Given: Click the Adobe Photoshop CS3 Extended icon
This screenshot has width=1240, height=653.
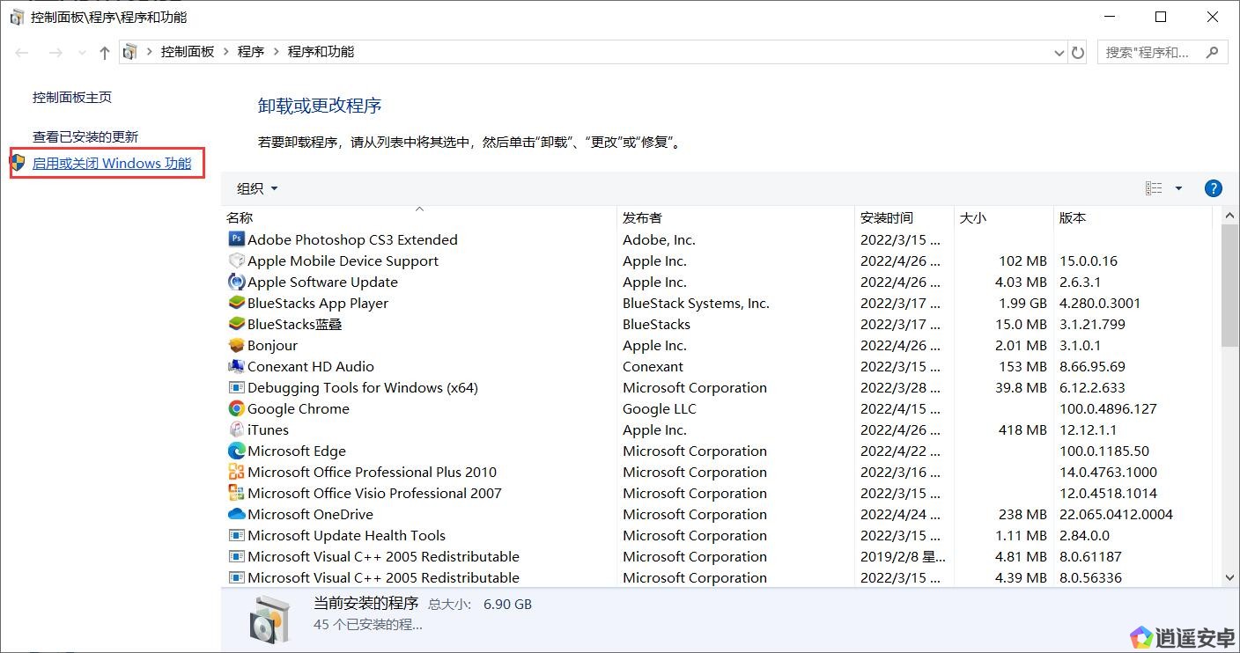Looking at the screenshot, I should [x=236, y=239].
